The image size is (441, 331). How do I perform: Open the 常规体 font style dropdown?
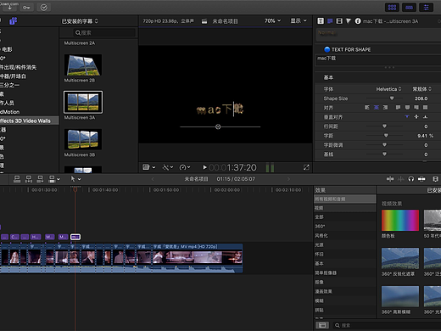[421, 89]
